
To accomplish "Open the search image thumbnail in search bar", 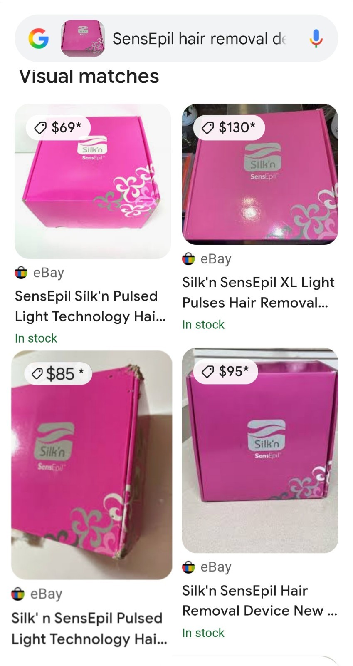I will tap(83, 39).
